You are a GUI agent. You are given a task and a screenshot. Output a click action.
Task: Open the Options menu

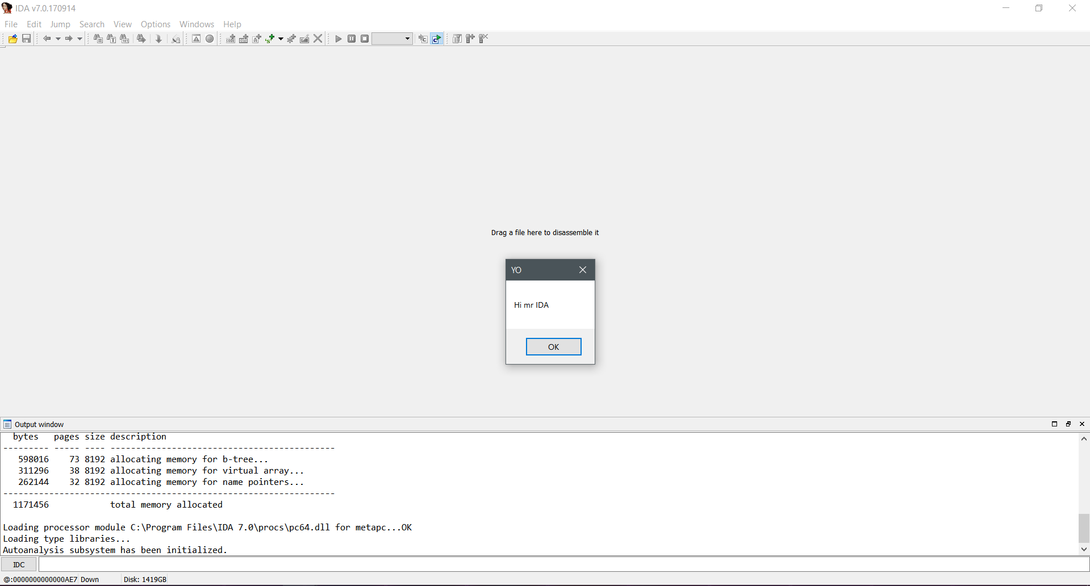156,24
